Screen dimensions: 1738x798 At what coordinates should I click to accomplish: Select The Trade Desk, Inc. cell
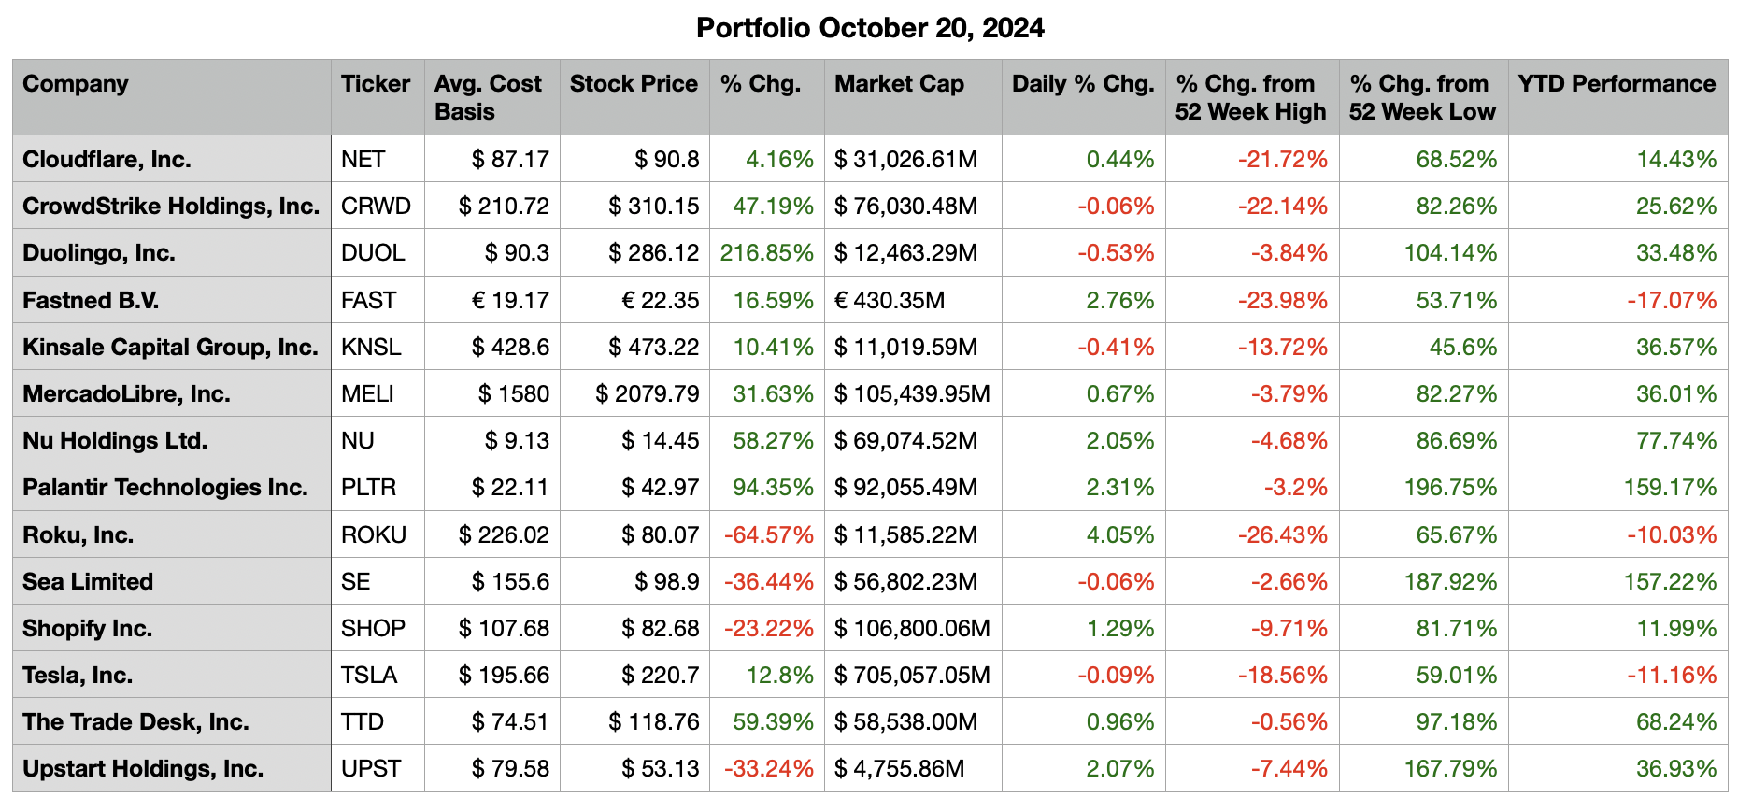coord(135,722)
